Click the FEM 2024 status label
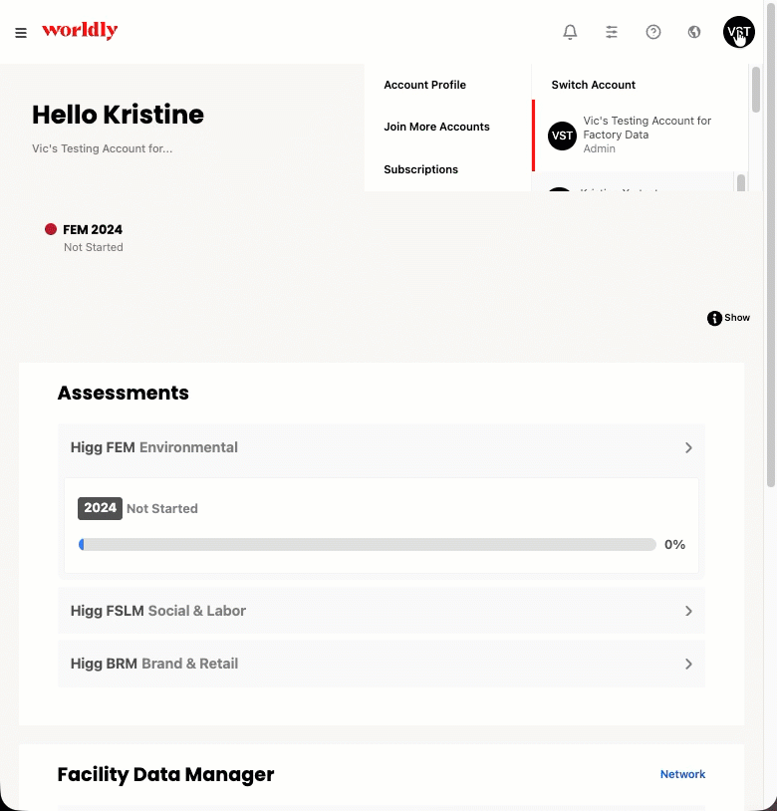Viewport: 777px width, 811px height. point(93,229)
